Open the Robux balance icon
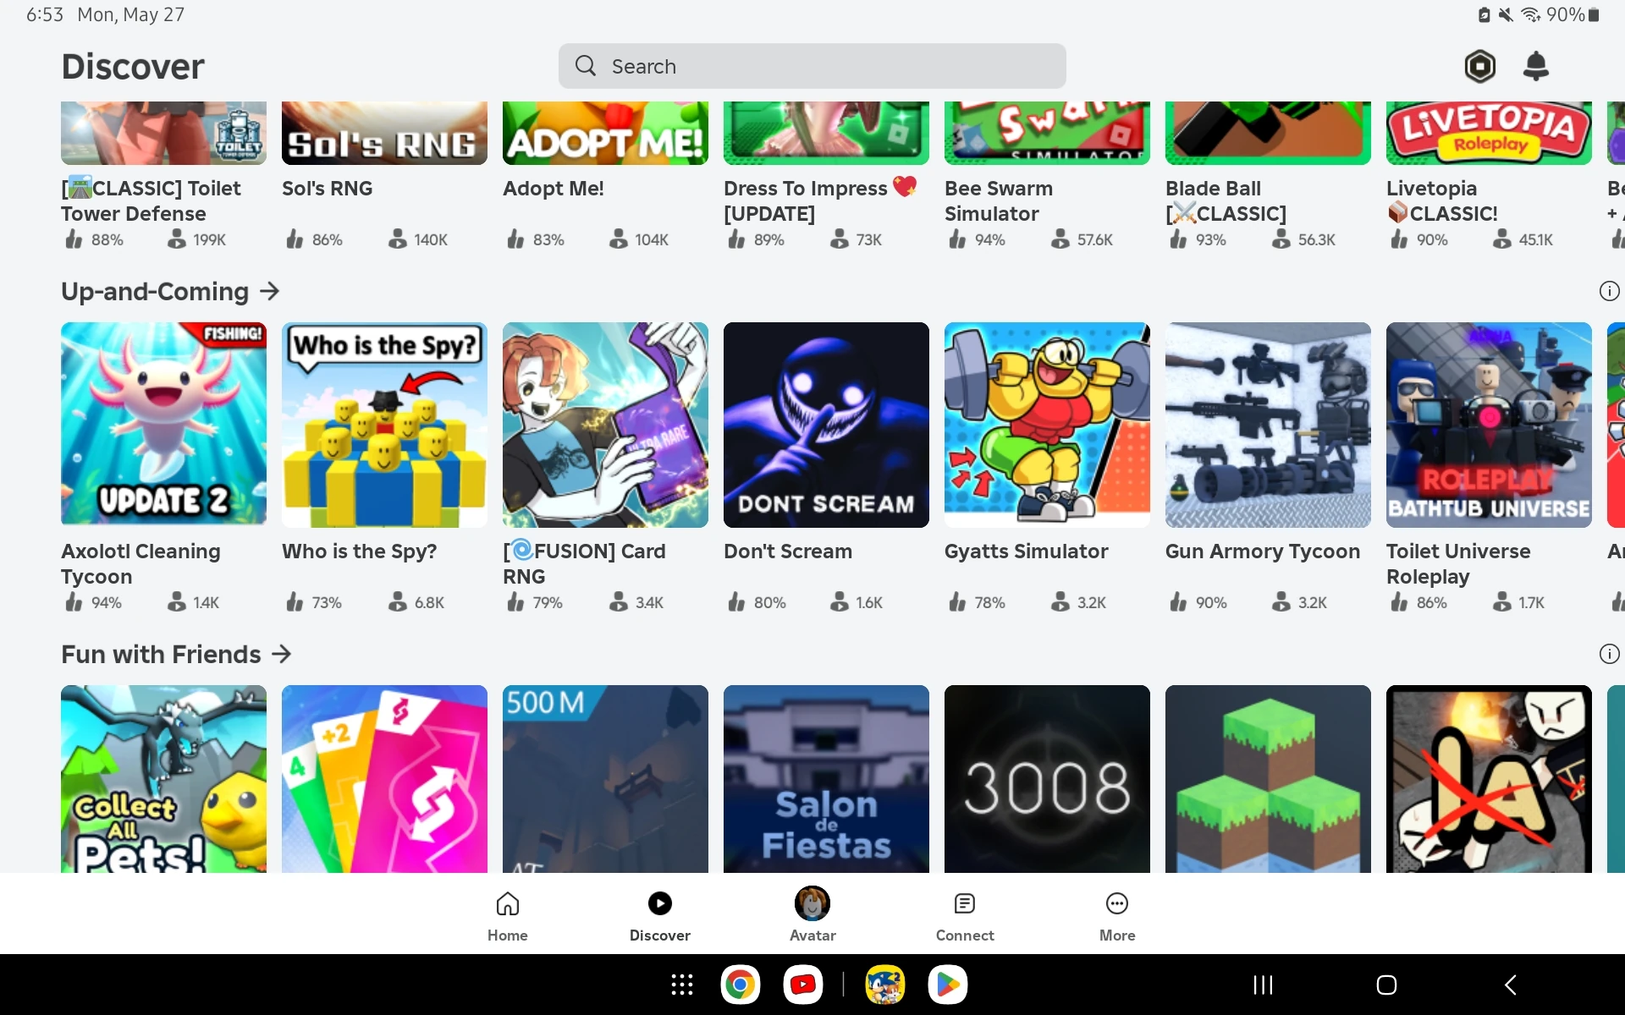Viewport: 1625px width, 1015px height. 1479,66
